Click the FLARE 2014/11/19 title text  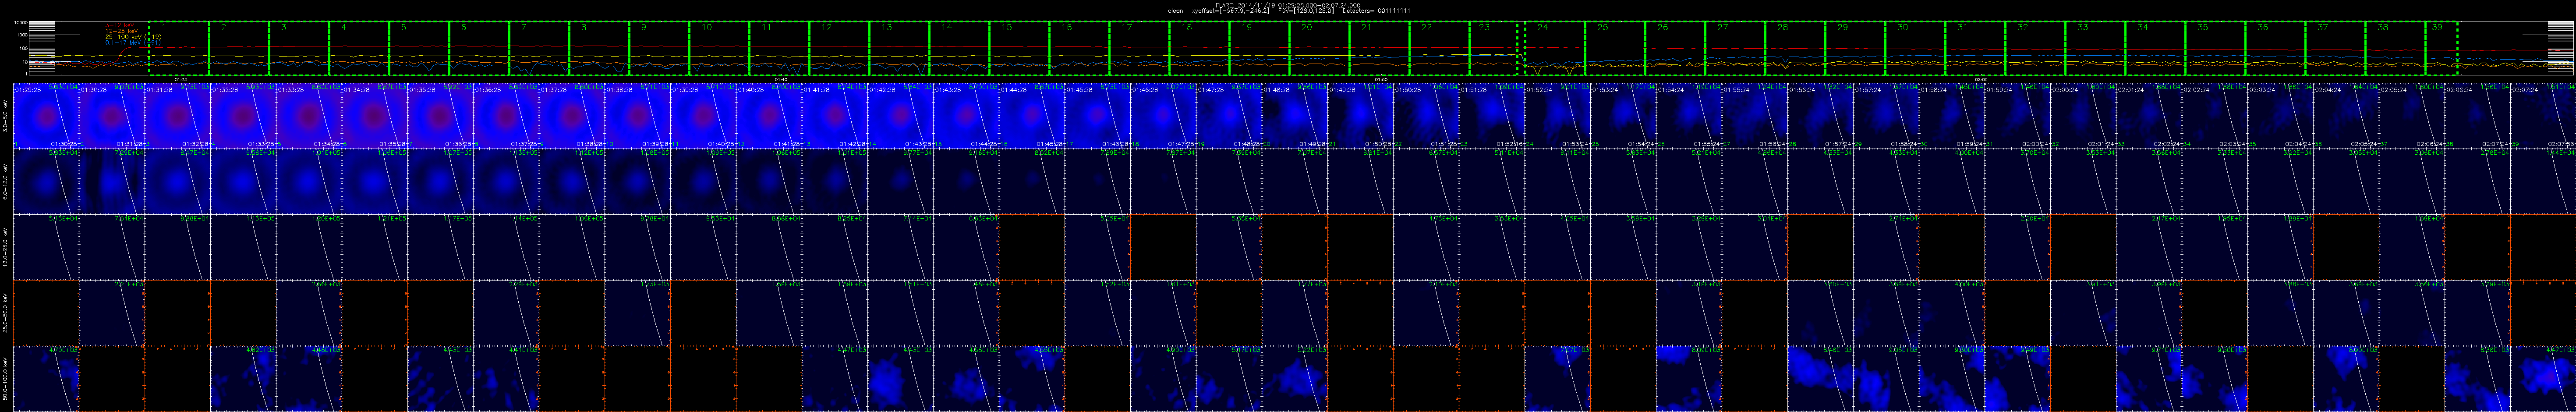[1287, 4]
